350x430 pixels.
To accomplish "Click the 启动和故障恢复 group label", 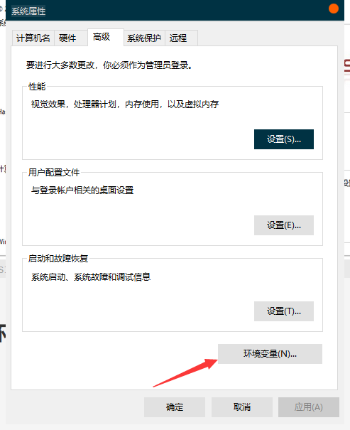I will tap(58, 259).
